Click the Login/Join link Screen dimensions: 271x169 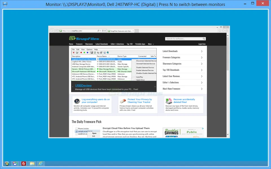tap(202, 44)
